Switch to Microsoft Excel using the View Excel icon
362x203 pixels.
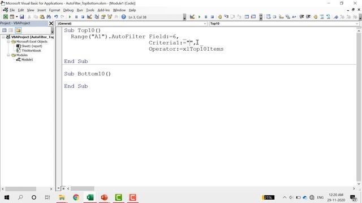tap(5, 17)
